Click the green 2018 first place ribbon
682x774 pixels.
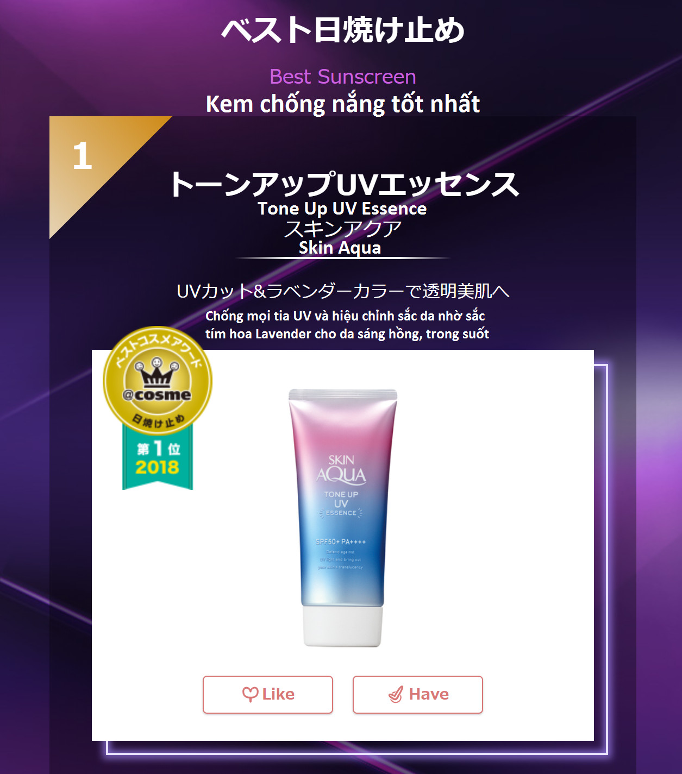(x=158, y=457)
